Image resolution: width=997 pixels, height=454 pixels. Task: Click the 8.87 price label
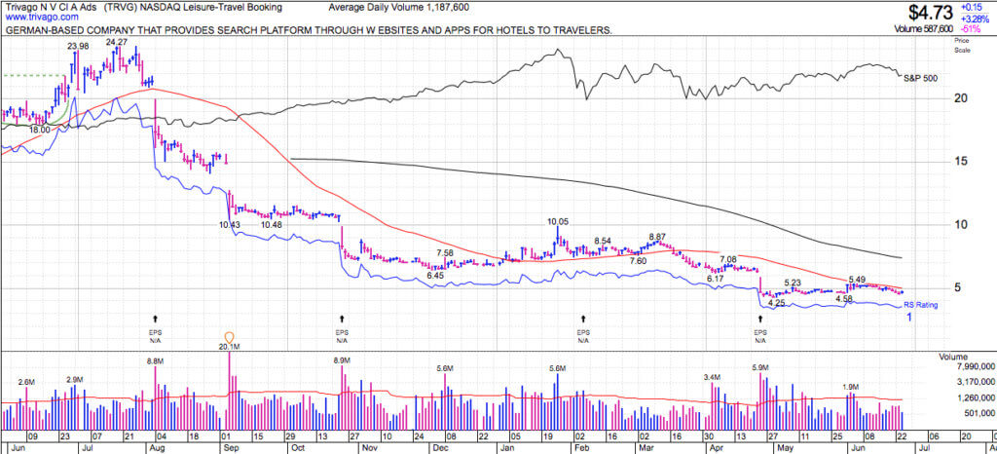click(657, 236)
